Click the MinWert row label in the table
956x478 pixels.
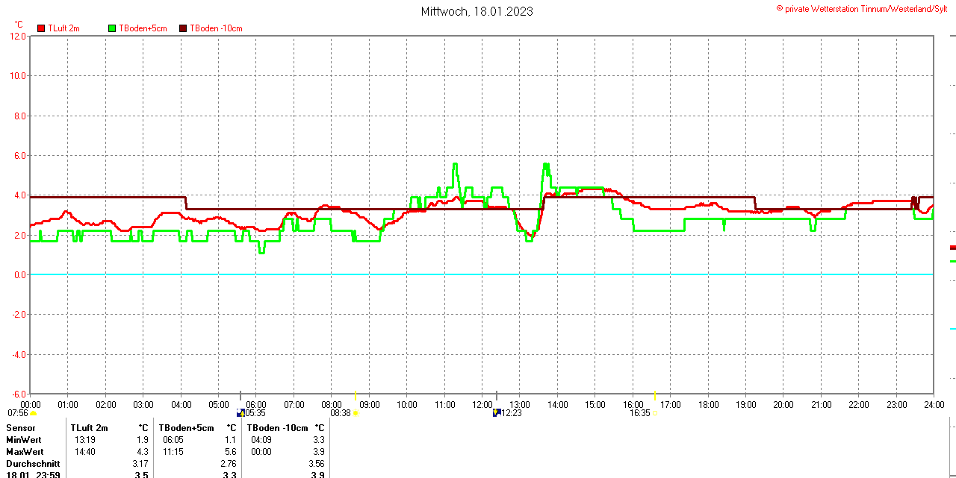tap(25, 440)
